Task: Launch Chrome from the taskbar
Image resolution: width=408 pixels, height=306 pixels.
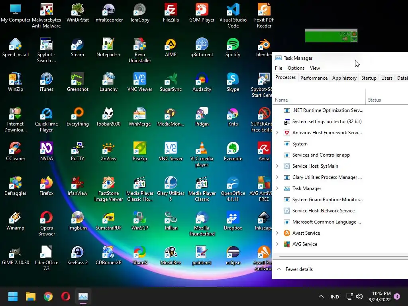Action: 48,296
